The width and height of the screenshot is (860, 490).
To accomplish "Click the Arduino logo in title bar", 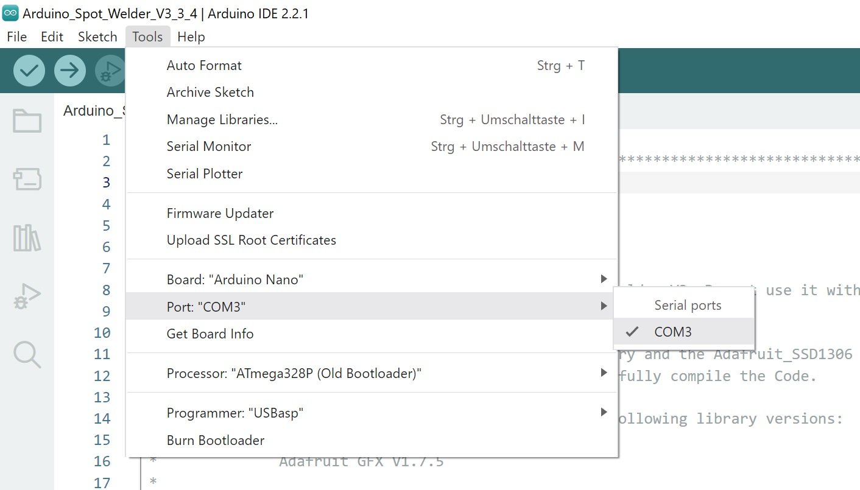I will (x=10, y=13).
